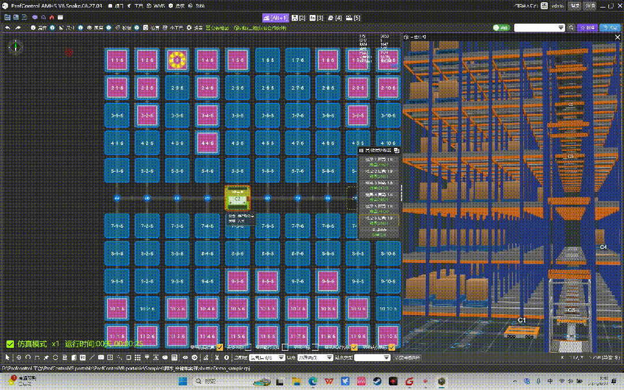
Task: Toggle the first orange checked option above bottom toolbar
Action: coord(220,347)
